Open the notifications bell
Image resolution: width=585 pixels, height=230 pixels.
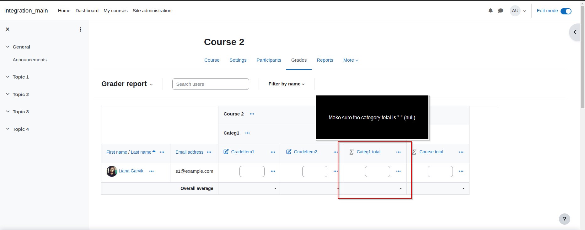point(491,11)
